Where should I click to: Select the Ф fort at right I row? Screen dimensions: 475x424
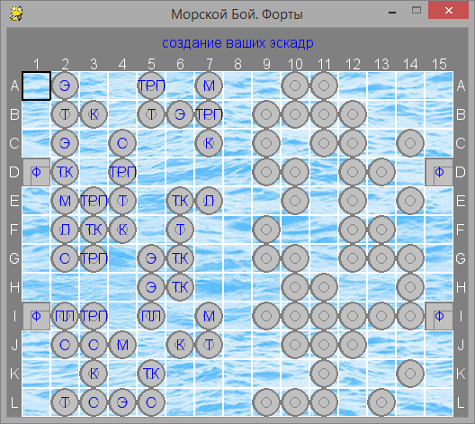point(439,316)
